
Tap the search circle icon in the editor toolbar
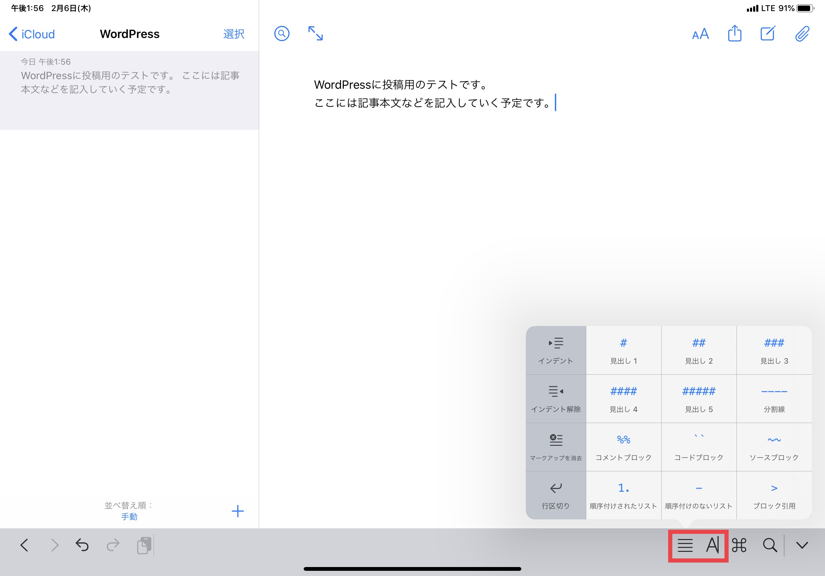[282, 34]
